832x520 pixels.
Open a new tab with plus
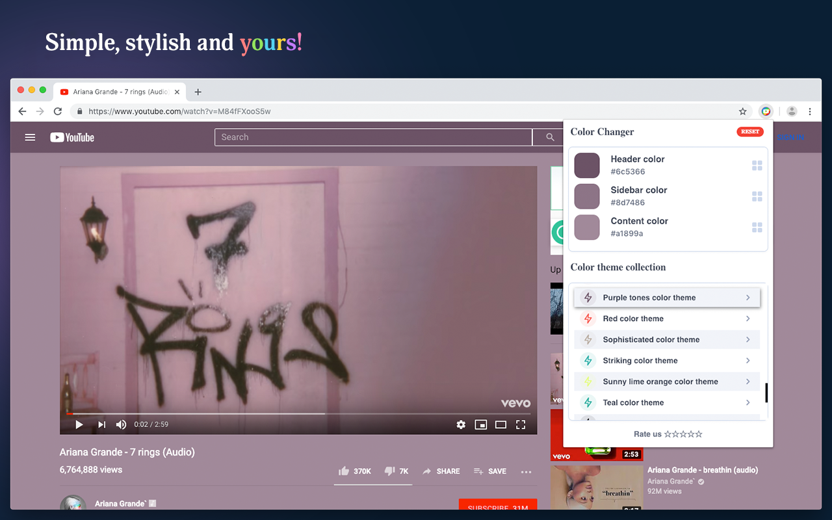(198, 92)
